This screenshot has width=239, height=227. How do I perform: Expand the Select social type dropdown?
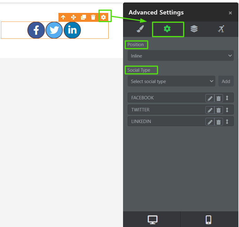pyautogui.click(x=171, y=81)
